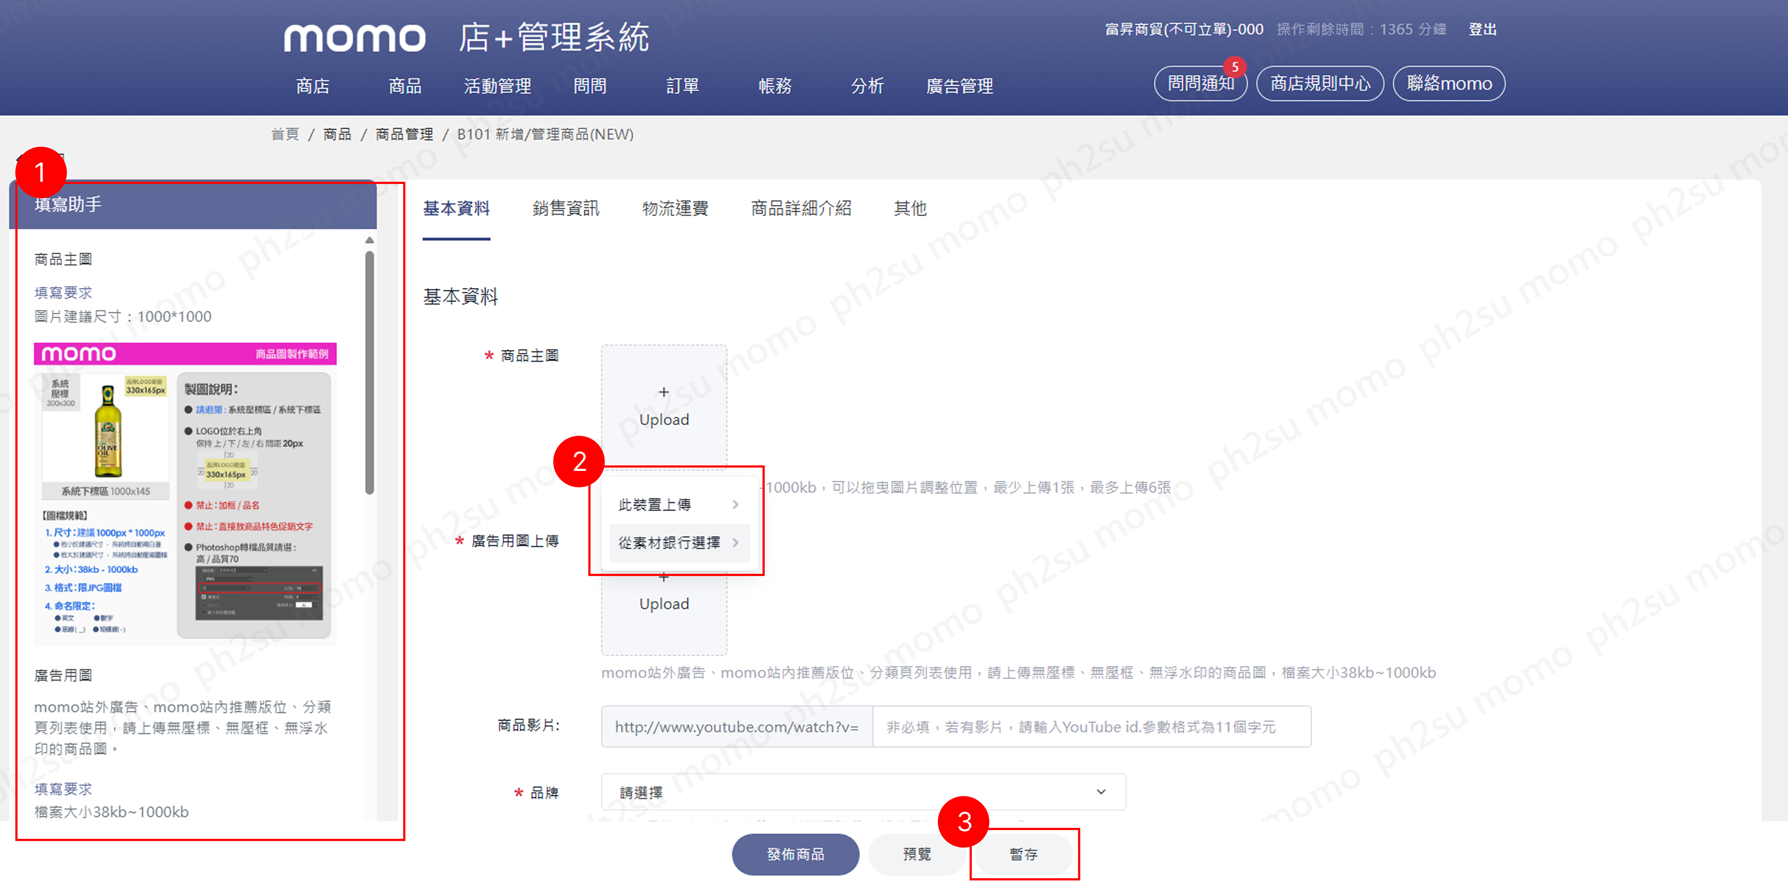The image size is (1788, 887).
Task: Open 問問通知 notifications button
Action: tap(1200, 84)
